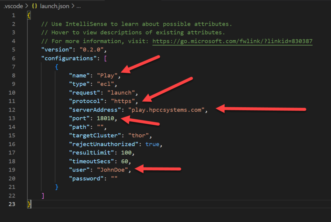Click the "rejectUnauthorized" key
This screenshot has height=222, width=331.
(x=103, y=144)
